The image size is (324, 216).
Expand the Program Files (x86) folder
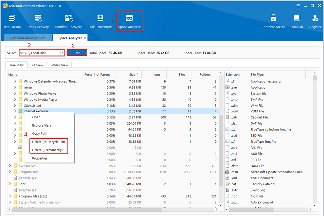pyautogui.click(x=10, y=196)
